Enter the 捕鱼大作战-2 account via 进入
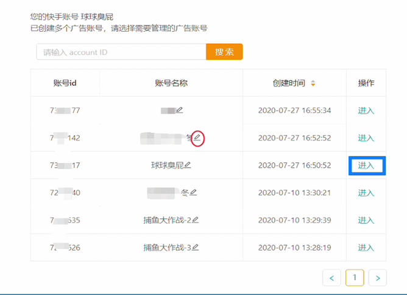 coord(366,220)
